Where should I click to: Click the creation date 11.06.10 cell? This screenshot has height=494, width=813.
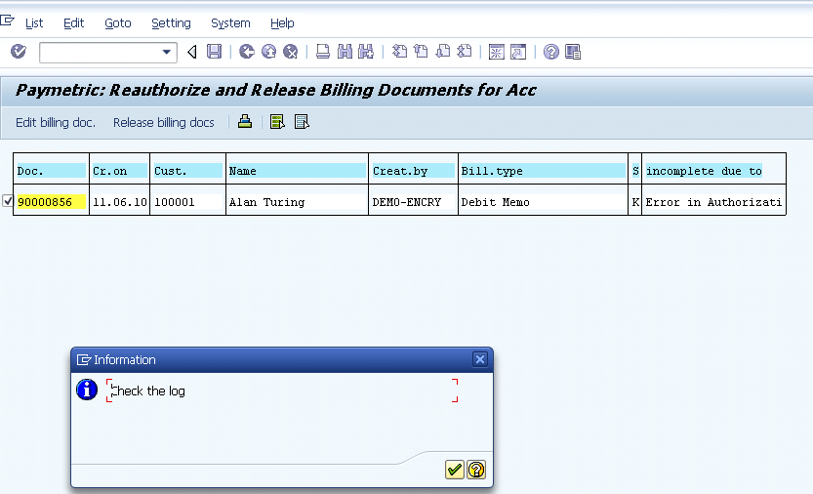pyautogui.click(x=120, y=202)
